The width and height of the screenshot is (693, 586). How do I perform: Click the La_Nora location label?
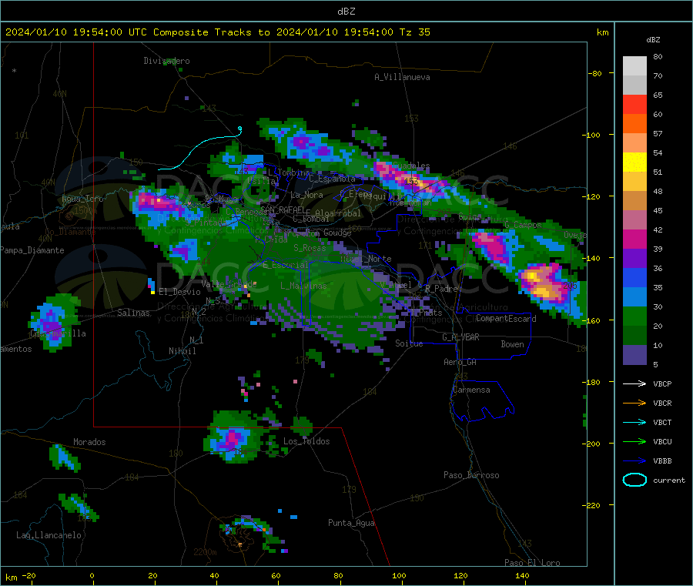click(x=306, y=195)
